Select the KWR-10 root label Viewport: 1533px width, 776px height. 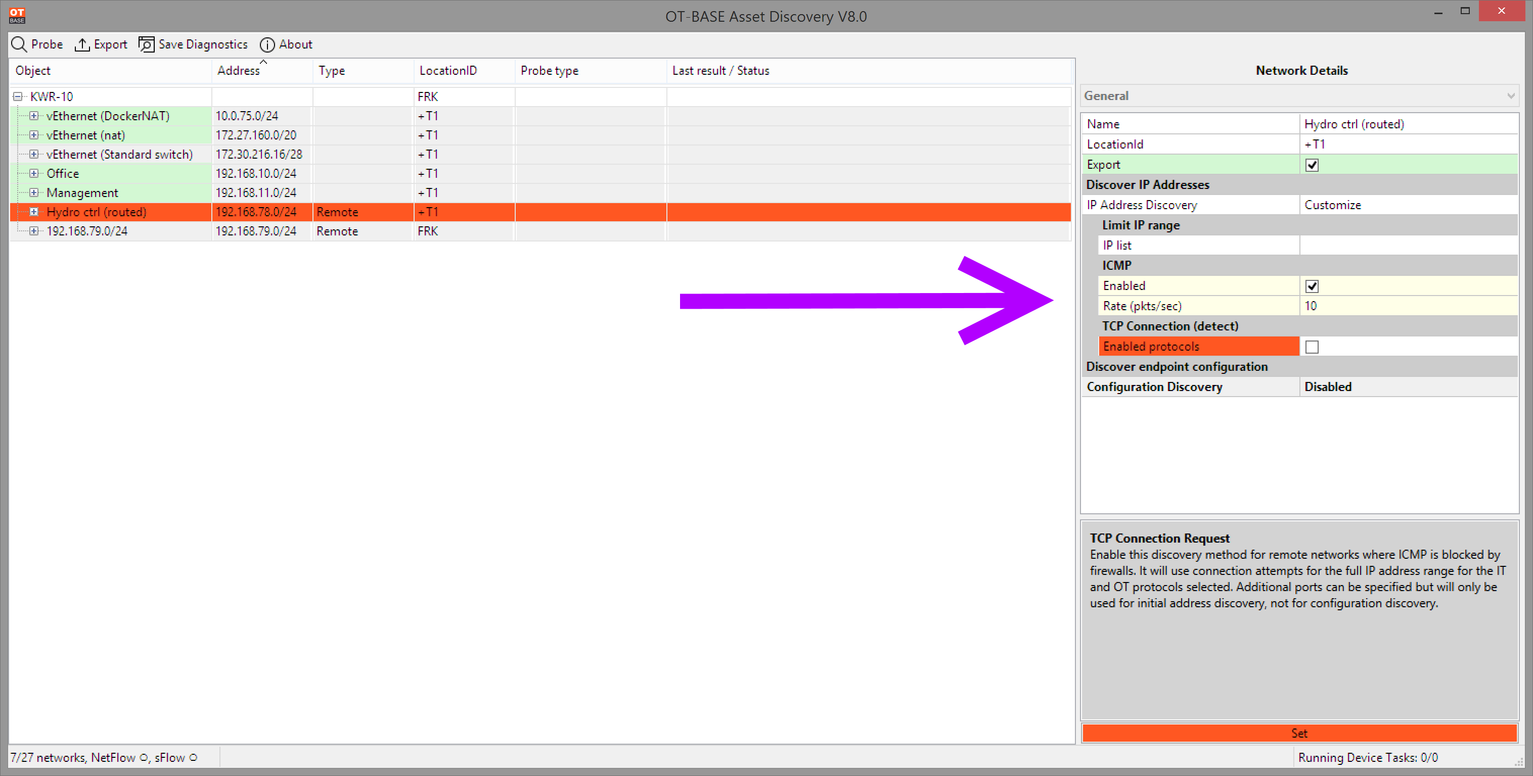[52, 96]
